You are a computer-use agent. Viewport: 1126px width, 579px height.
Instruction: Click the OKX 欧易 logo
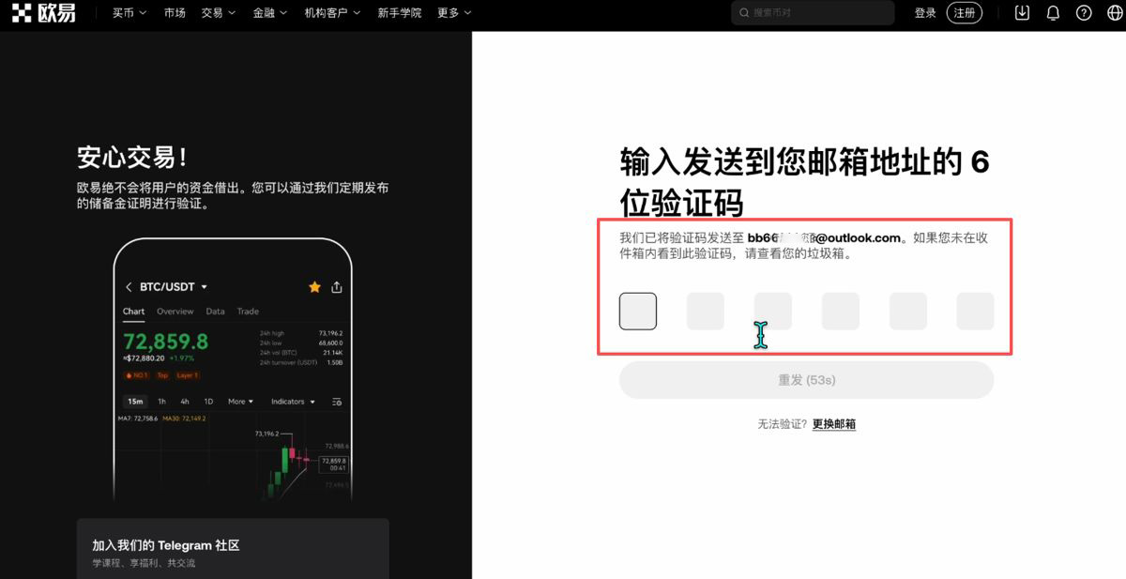pos(44,12)
